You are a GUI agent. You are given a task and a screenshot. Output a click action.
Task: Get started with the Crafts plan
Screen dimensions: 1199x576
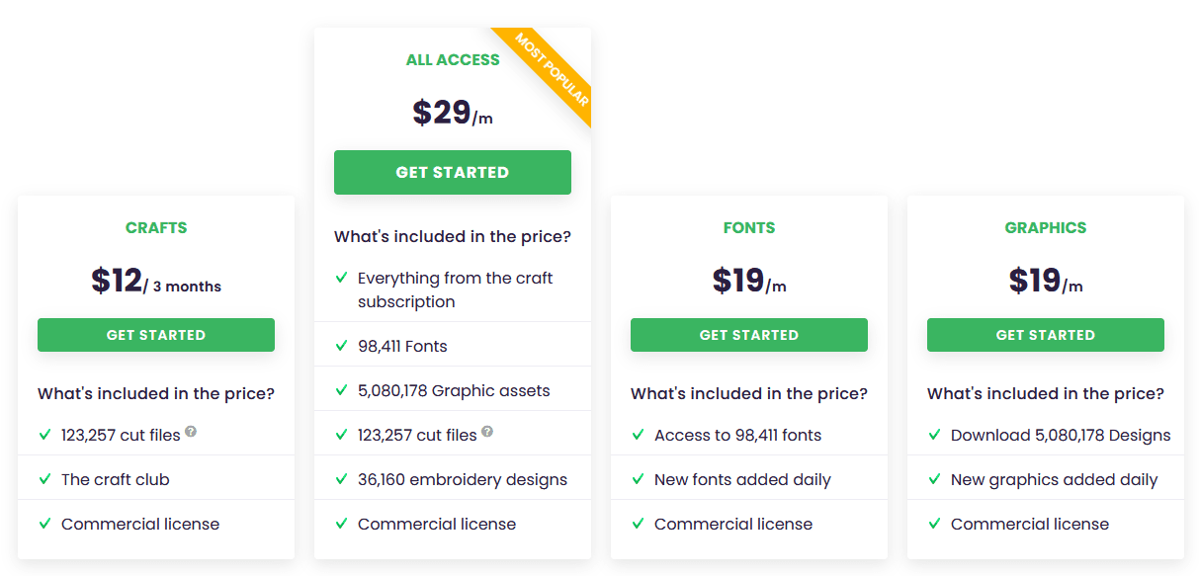click(156, 335)
